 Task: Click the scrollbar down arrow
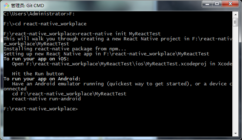236,134
